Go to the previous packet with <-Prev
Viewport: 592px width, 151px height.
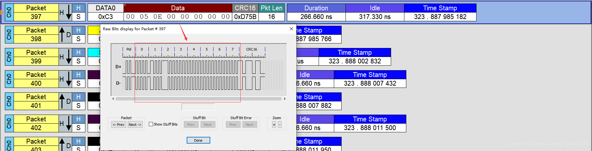point(118,125)
